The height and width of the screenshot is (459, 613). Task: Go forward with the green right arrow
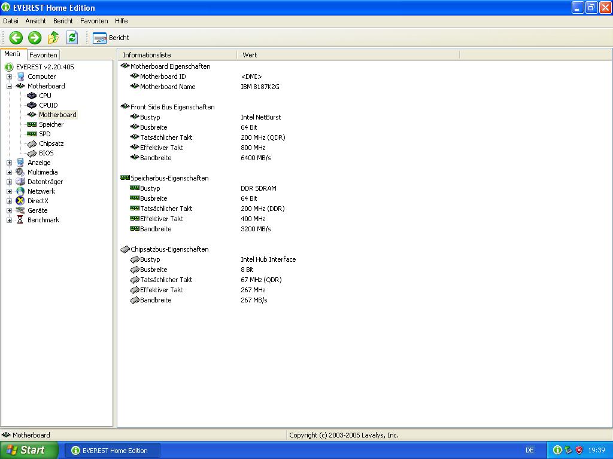click(35, 38)
